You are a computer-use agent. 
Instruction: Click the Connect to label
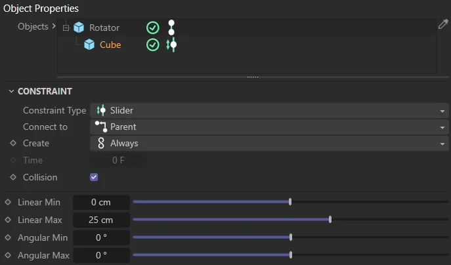point(45,127)
